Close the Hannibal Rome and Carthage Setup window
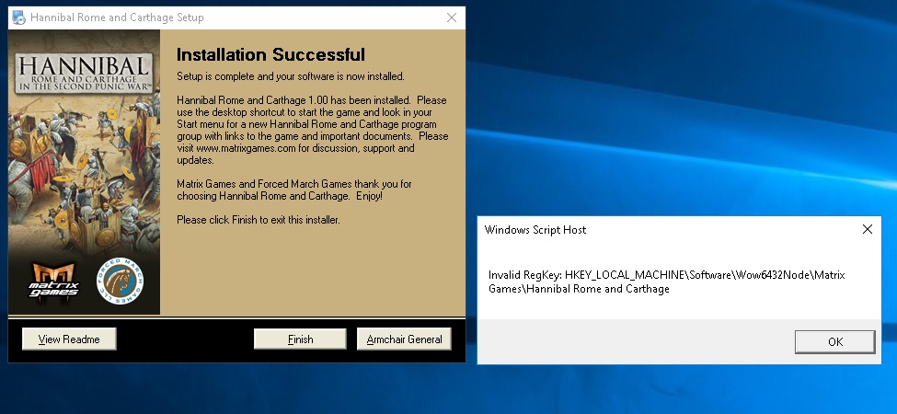The image size is (897, 414). pos(452,17)
